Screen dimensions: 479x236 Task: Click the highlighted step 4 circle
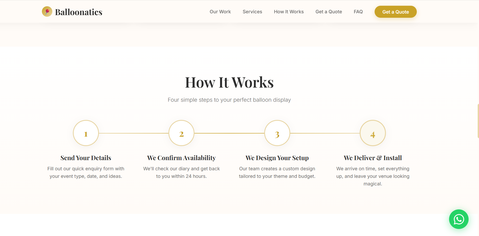[373, 133]
